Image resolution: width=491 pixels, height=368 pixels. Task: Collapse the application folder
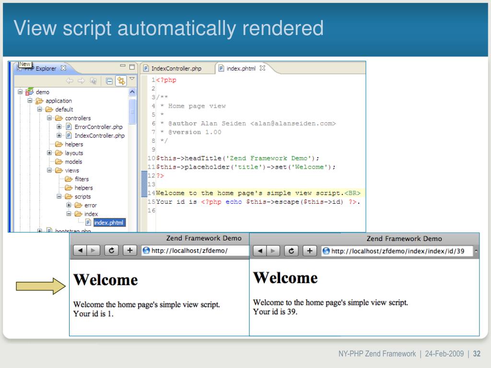pyautogui.click(x=30, y=101)
